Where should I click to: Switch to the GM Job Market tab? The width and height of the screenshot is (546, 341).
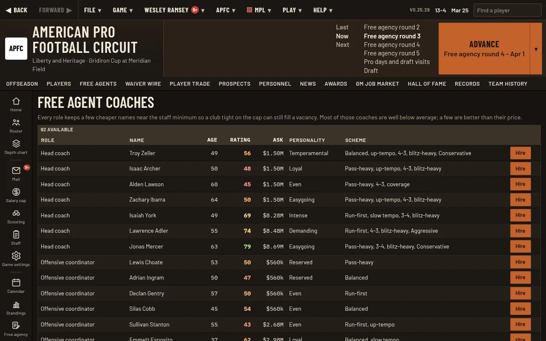pos(378,84)
